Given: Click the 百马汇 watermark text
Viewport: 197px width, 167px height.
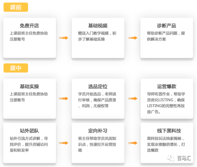Looking at the screenshot, I should tap(184, 158).
